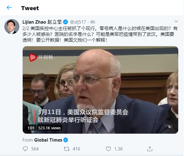184x156 pixels.
Task: Share the tweet via upload icon
Action: pyautogui.click(x=150, y=149)
